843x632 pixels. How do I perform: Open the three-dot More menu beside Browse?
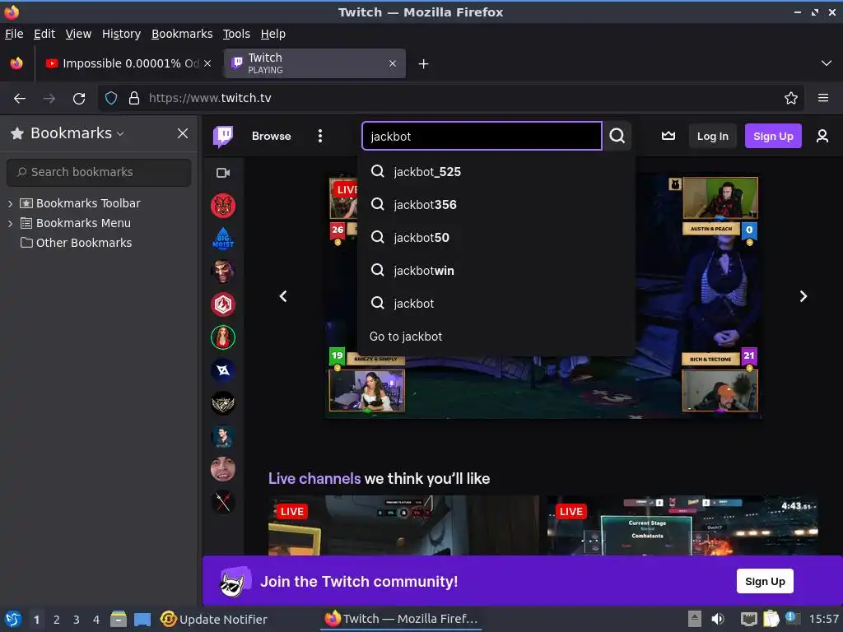point(320,136)
